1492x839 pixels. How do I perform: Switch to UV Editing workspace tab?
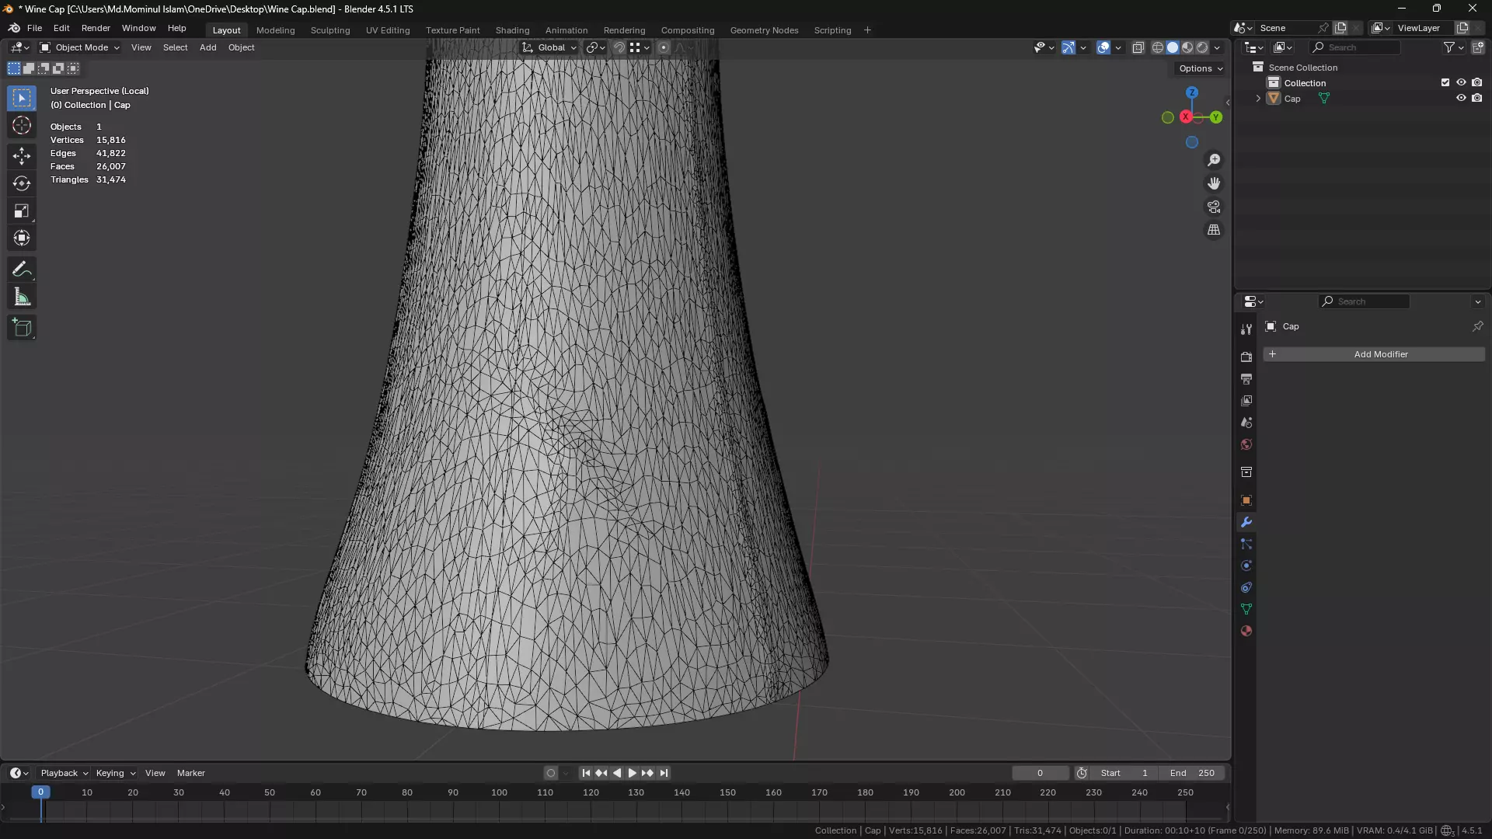pyautogui.click(x=388, y=30)
